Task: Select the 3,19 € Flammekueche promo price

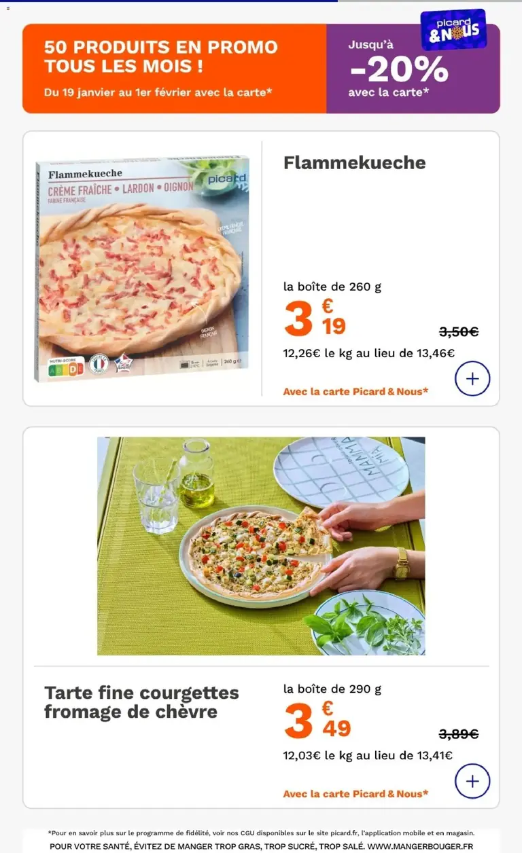Action: click(315, 319)
